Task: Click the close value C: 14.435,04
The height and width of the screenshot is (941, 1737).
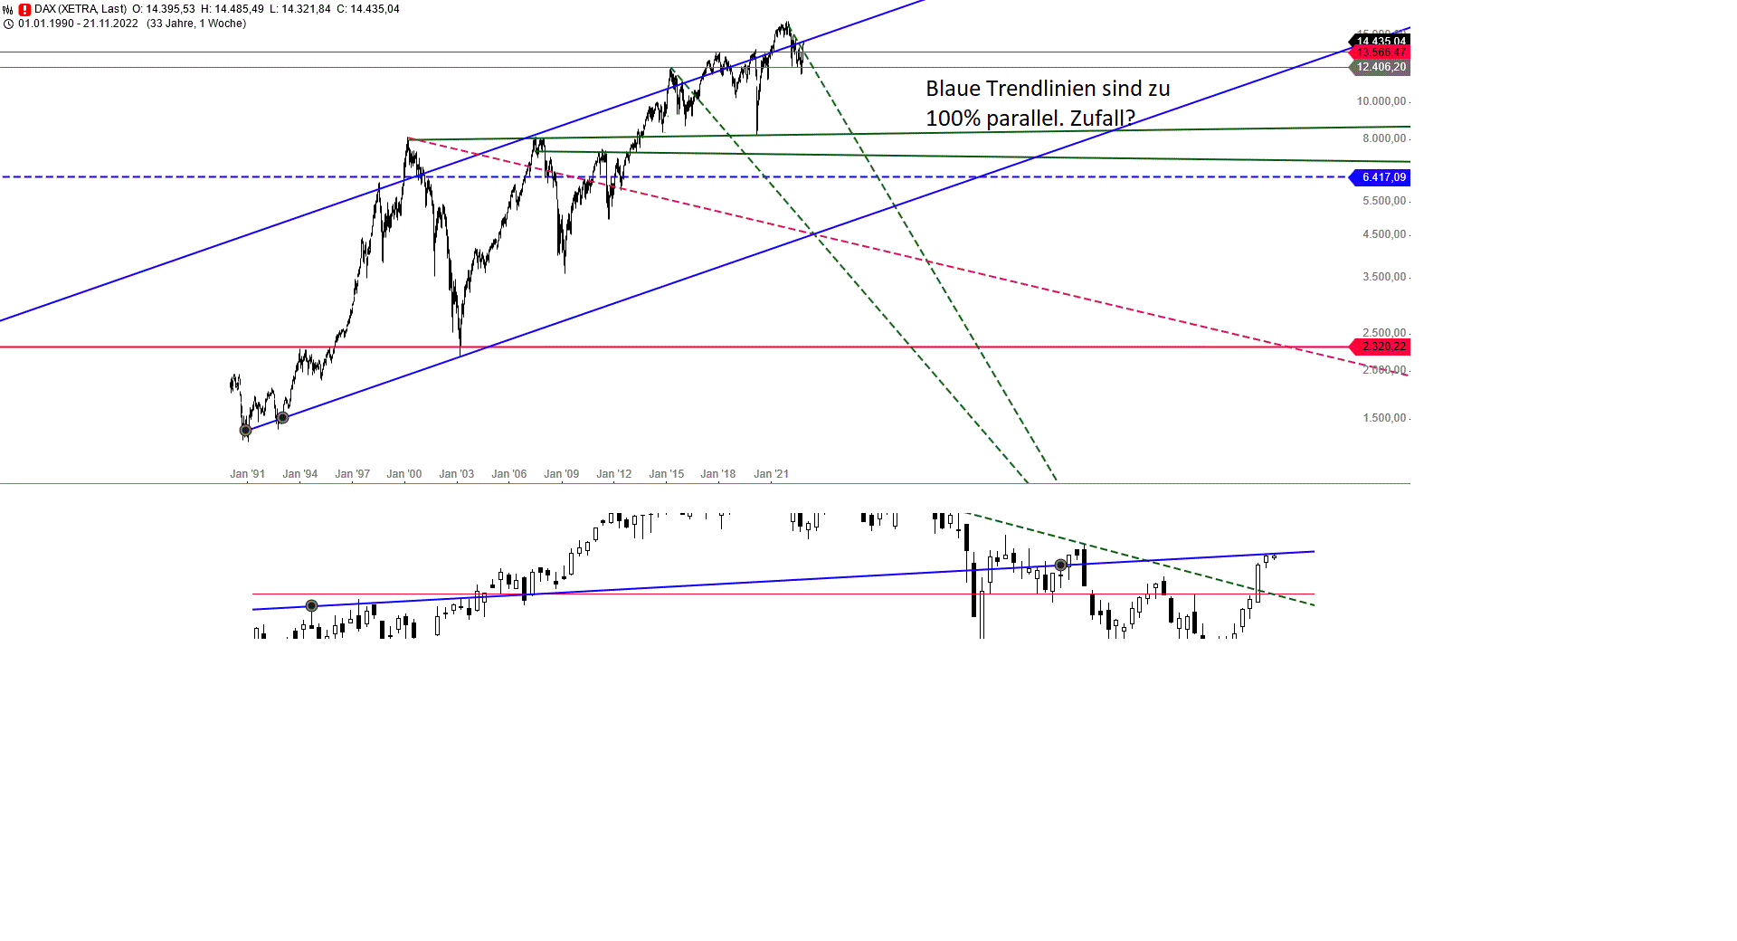Action: point(368,9)
